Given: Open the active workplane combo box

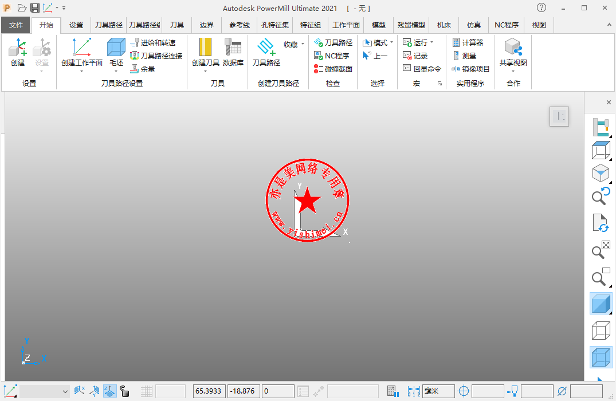Looking at the screenshot, I should pos(45,391).
